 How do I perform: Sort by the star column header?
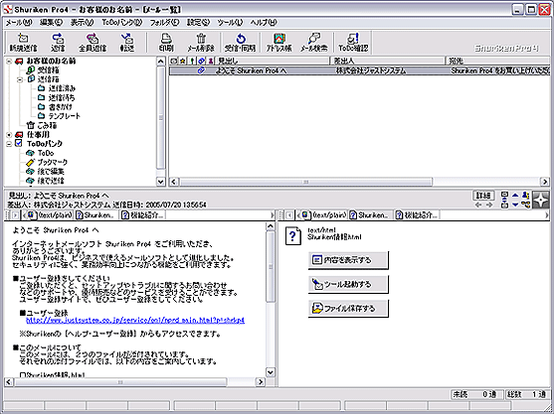[x=182, y=61]
